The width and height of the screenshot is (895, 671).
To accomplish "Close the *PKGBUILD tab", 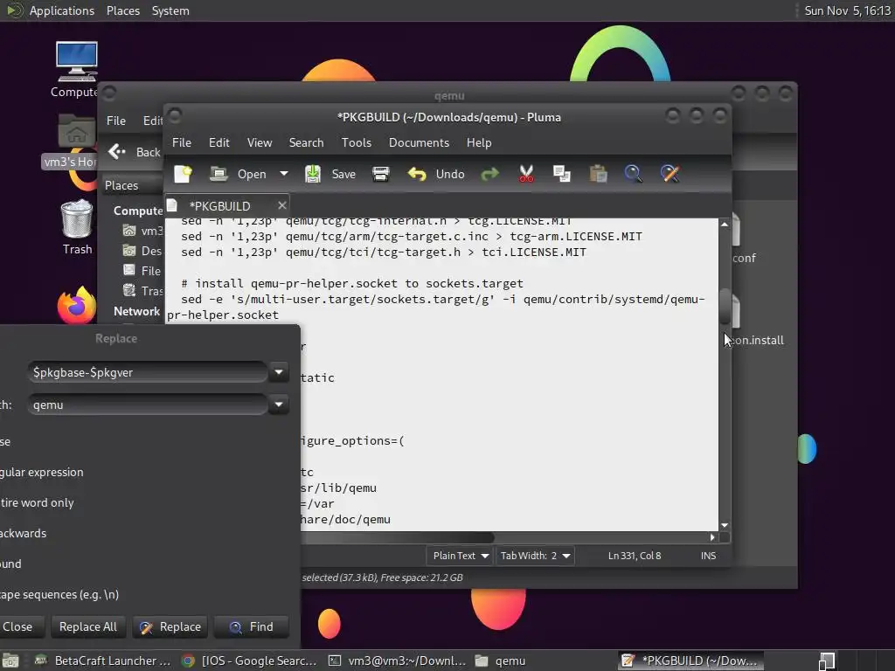I will (282, 205).
